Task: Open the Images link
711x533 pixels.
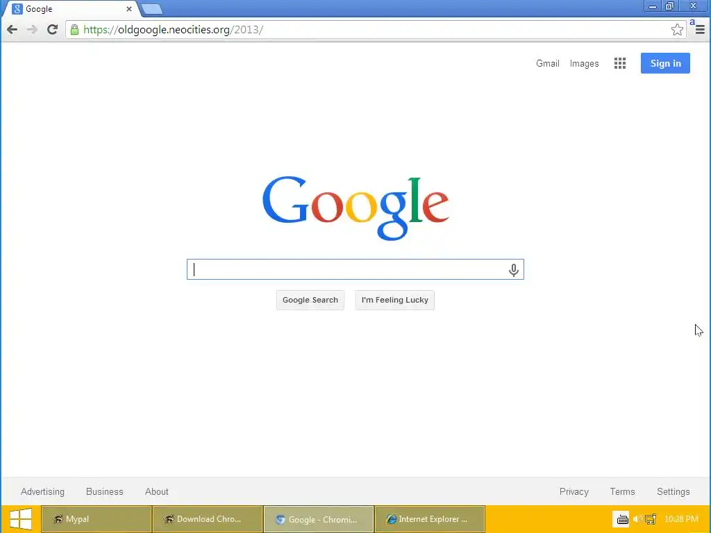Action: pos(584,63)
